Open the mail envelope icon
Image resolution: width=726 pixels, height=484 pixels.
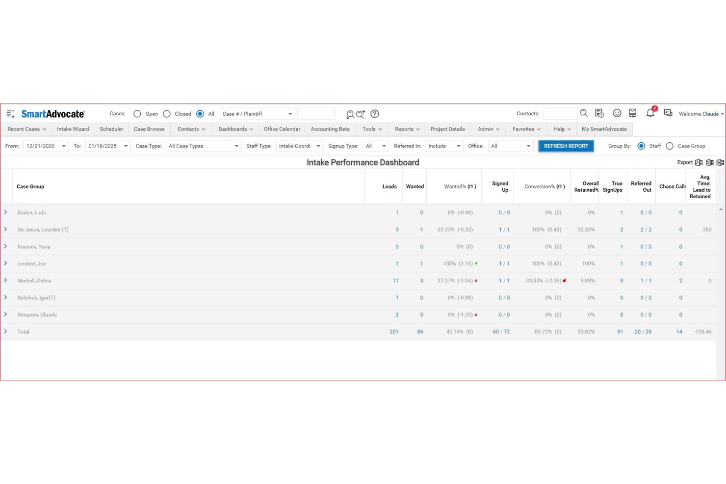point(633,113)
